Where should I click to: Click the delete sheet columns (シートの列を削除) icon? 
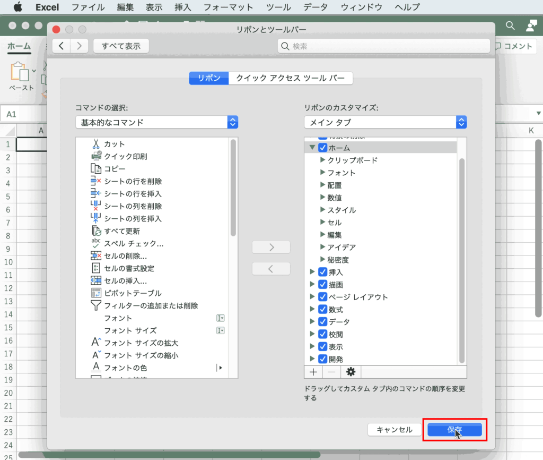pos(96,206)
